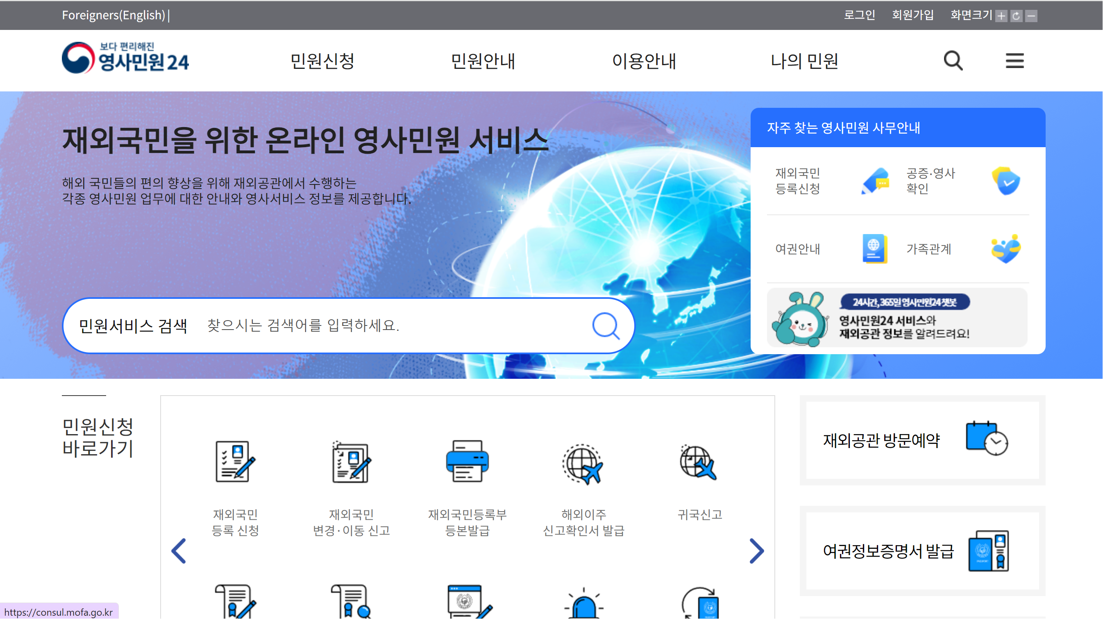This screenshot has width=1103, height=619.
Task: Open the 민원안내 menu
Action: point(483,61)
